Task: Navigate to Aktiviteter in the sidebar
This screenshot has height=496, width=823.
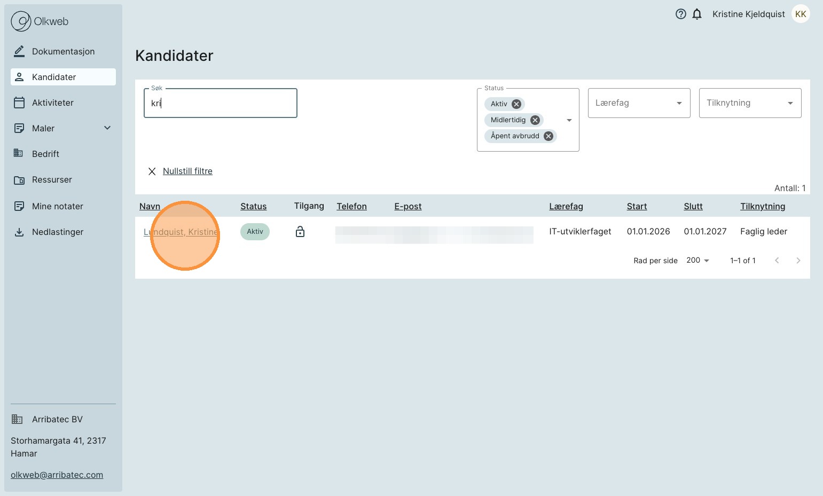Action: (52, 103)
